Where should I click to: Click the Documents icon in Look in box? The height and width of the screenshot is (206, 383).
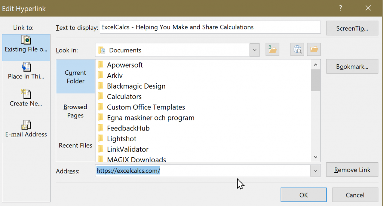[x=102, y=50]
